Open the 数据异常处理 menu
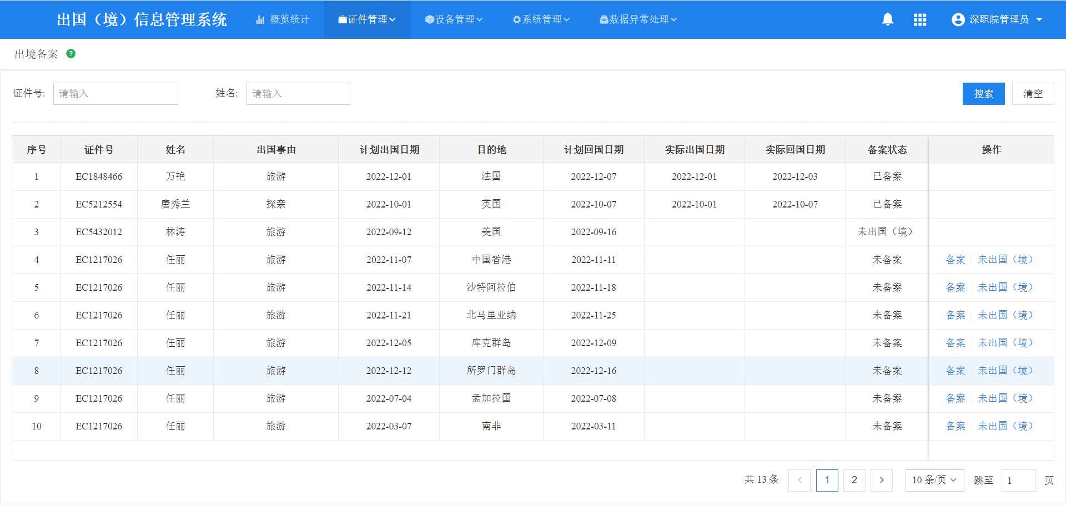This screenshot has height=506, width=1066. [x=638, y=19]
